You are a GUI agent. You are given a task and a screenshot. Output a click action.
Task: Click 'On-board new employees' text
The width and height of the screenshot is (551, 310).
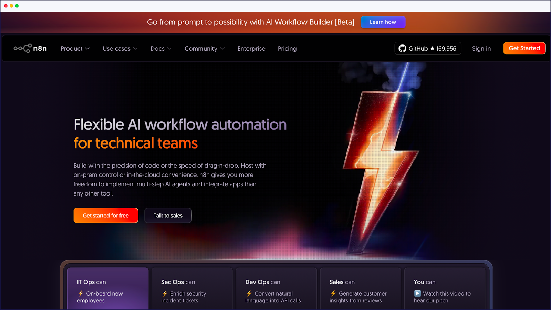[x=100, y=297]
